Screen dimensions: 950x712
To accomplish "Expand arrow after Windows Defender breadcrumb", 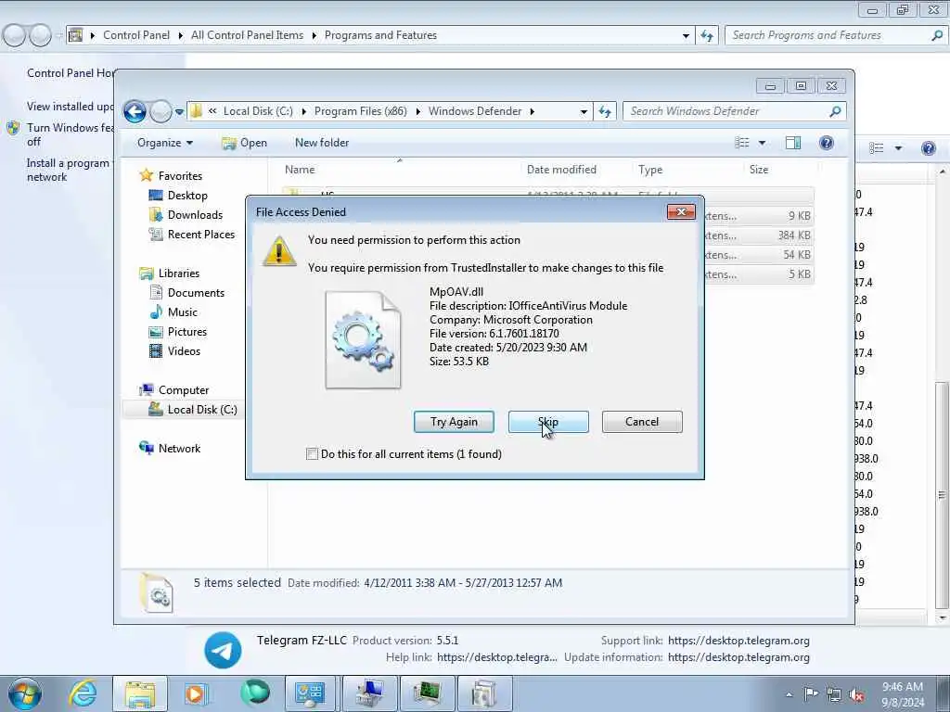I will tap(533, 111).
